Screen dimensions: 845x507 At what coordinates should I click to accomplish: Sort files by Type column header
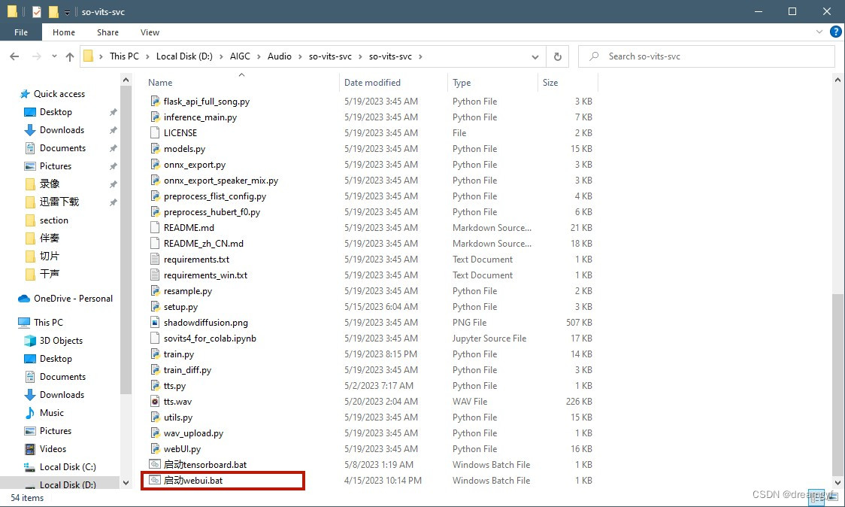pyautogui.click(x=462, y=83)
